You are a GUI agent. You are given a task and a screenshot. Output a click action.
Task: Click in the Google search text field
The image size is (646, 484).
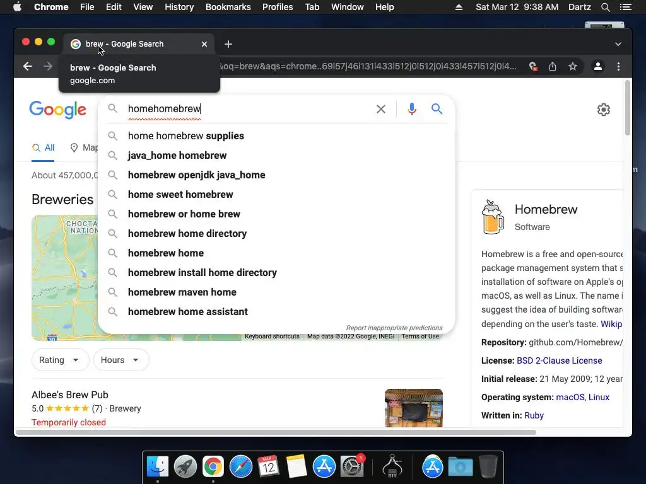tap(247, 109)
